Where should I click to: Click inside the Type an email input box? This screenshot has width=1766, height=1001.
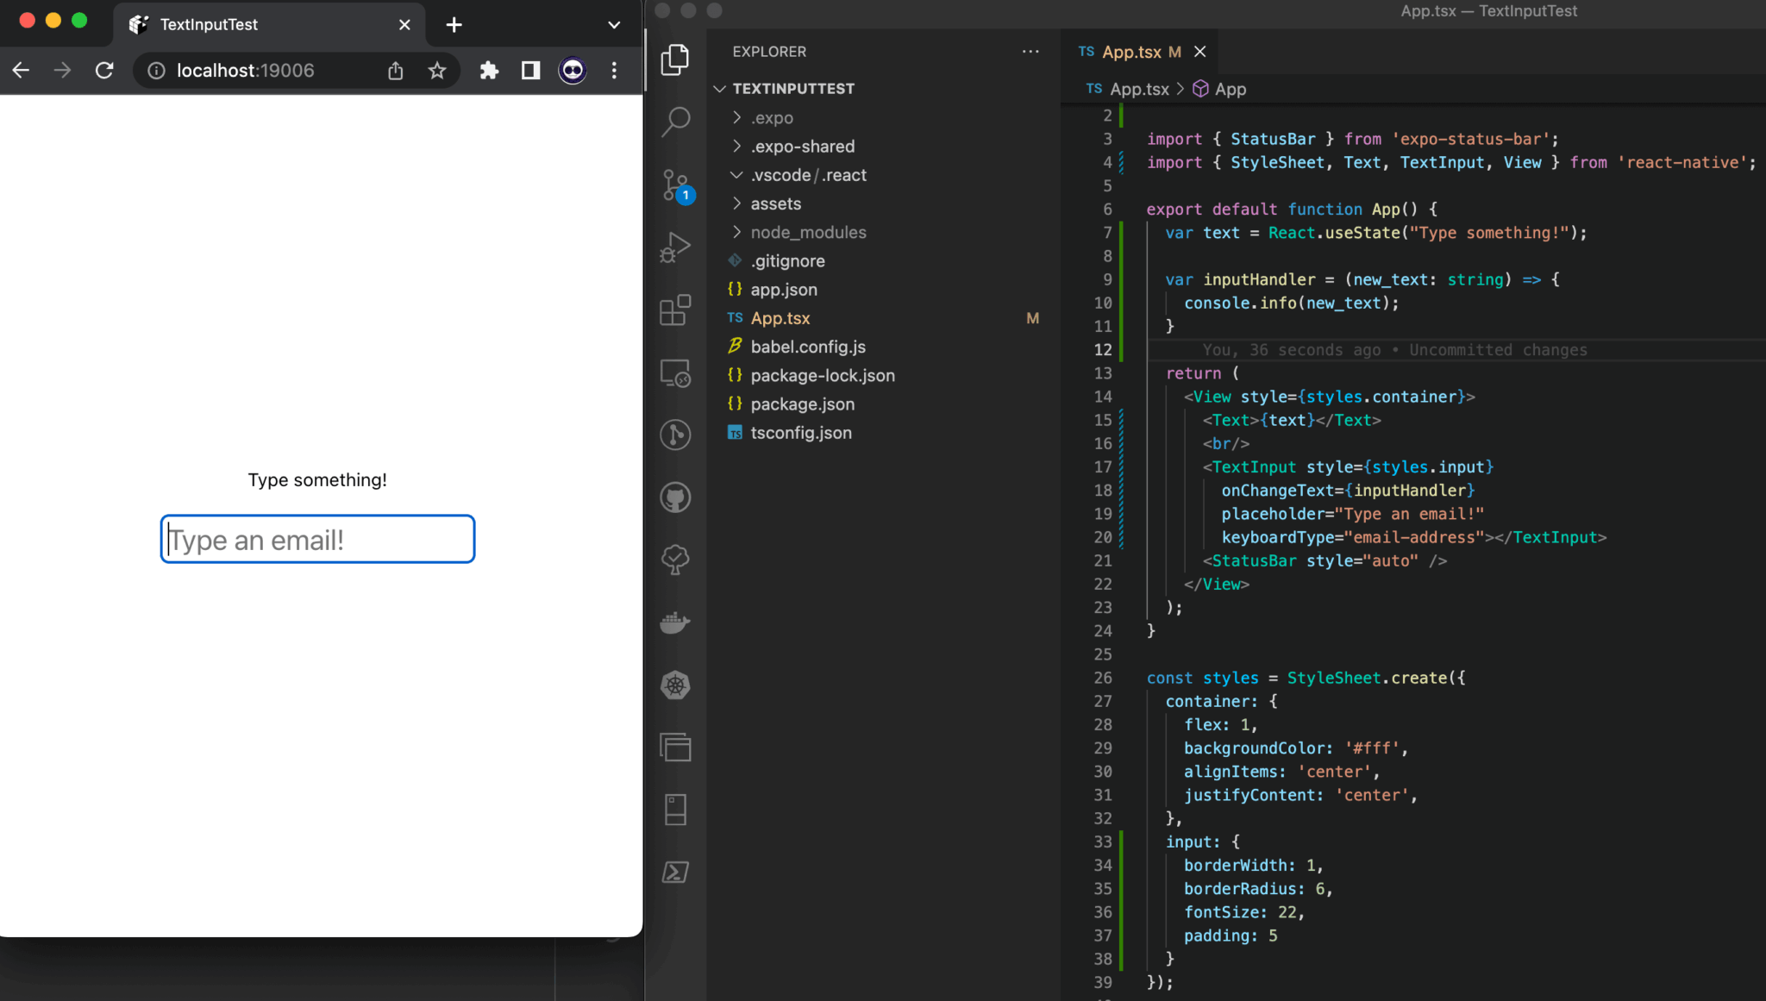pyautogui.click(x=317, y=539)
